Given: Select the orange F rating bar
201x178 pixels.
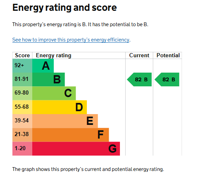Looking at the screenshot, I should click(71, 135).
